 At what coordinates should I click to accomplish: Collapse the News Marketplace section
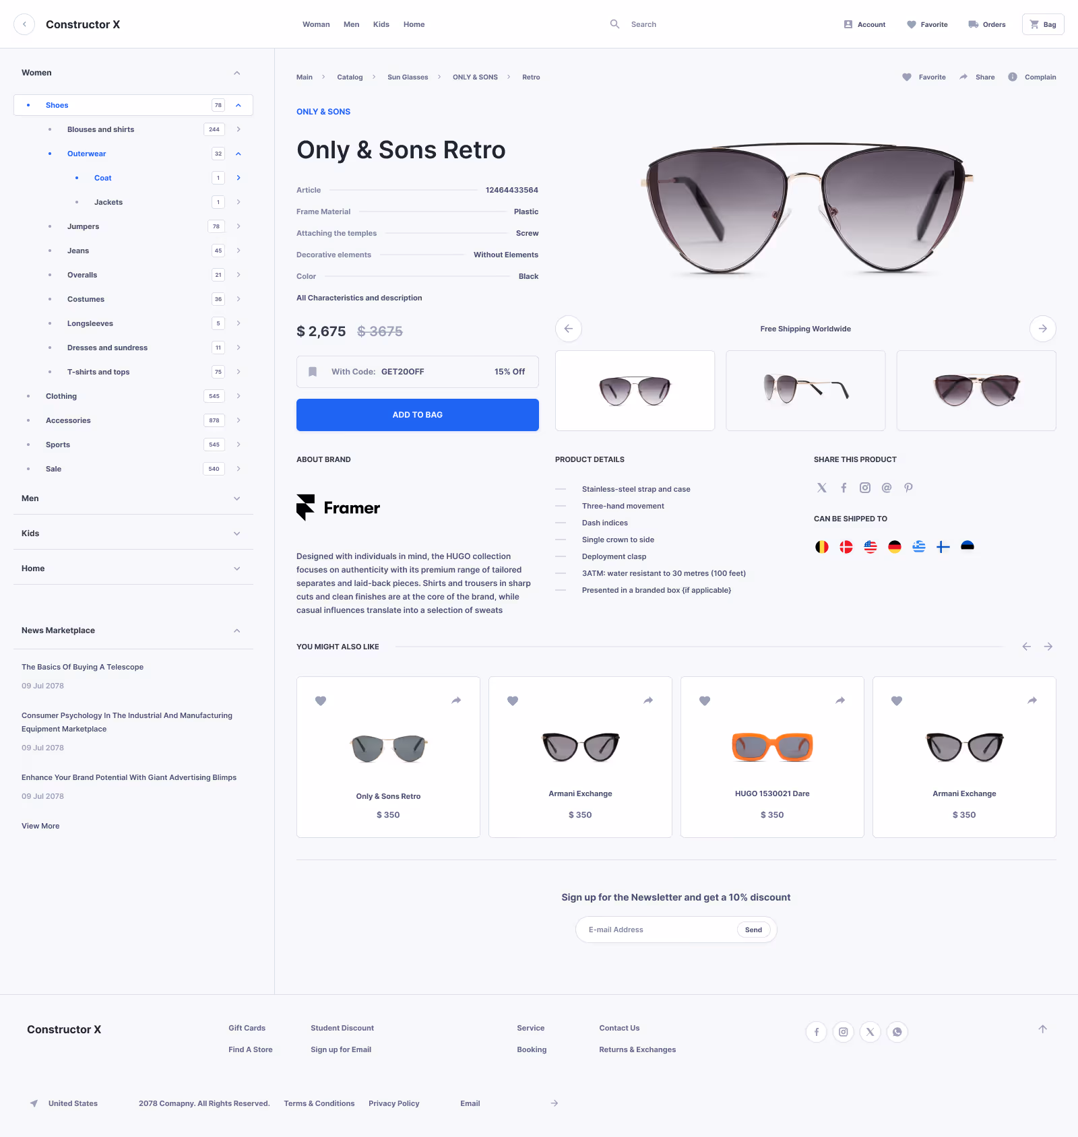pos(237,630)
